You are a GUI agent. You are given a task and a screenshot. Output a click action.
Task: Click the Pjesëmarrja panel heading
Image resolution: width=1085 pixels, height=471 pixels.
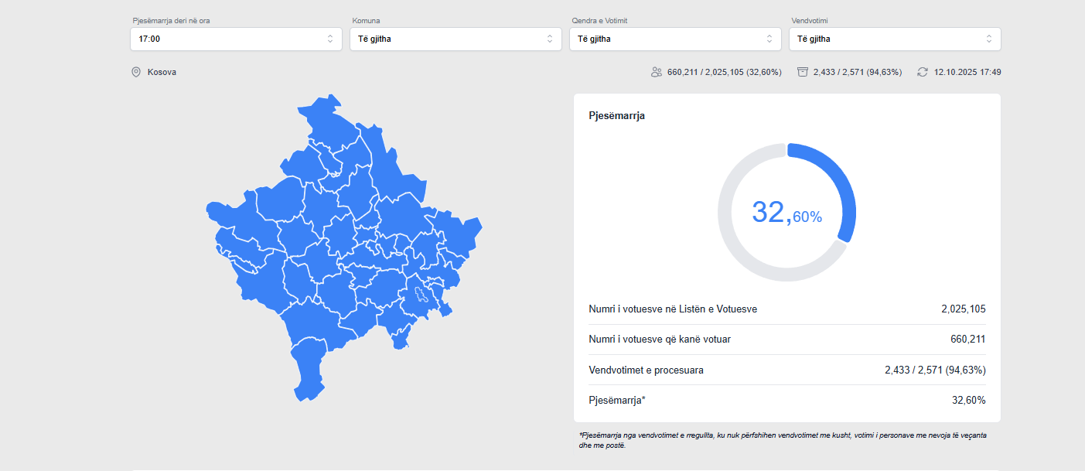pyautogui.click(x=616, y=116)
